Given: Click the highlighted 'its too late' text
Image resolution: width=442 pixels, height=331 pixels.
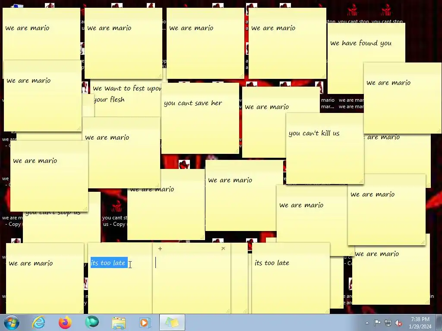Looking at the screenshot, I should pyautogui.click(x=109, y=262).
